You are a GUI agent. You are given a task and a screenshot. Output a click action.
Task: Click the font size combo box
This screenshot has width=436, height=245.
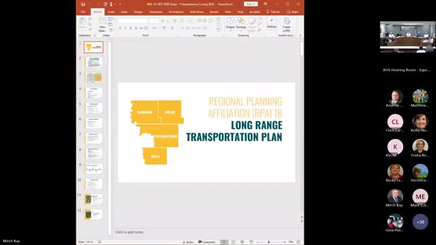tap(154, 20)
